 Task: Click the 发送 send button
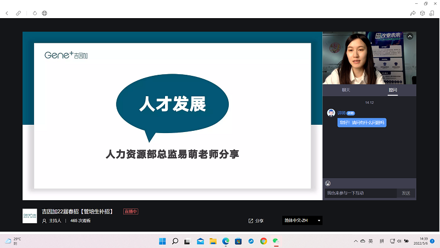406,193
